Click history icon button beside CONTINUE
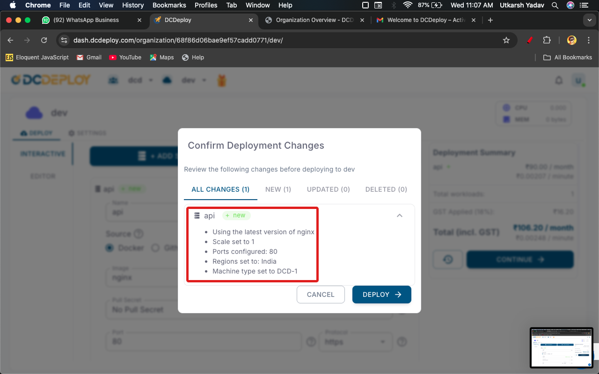 click(x=448, y=259)
